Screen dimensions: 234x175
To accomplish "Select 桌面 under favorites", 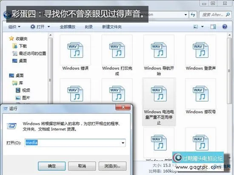I will click(20, 61).
